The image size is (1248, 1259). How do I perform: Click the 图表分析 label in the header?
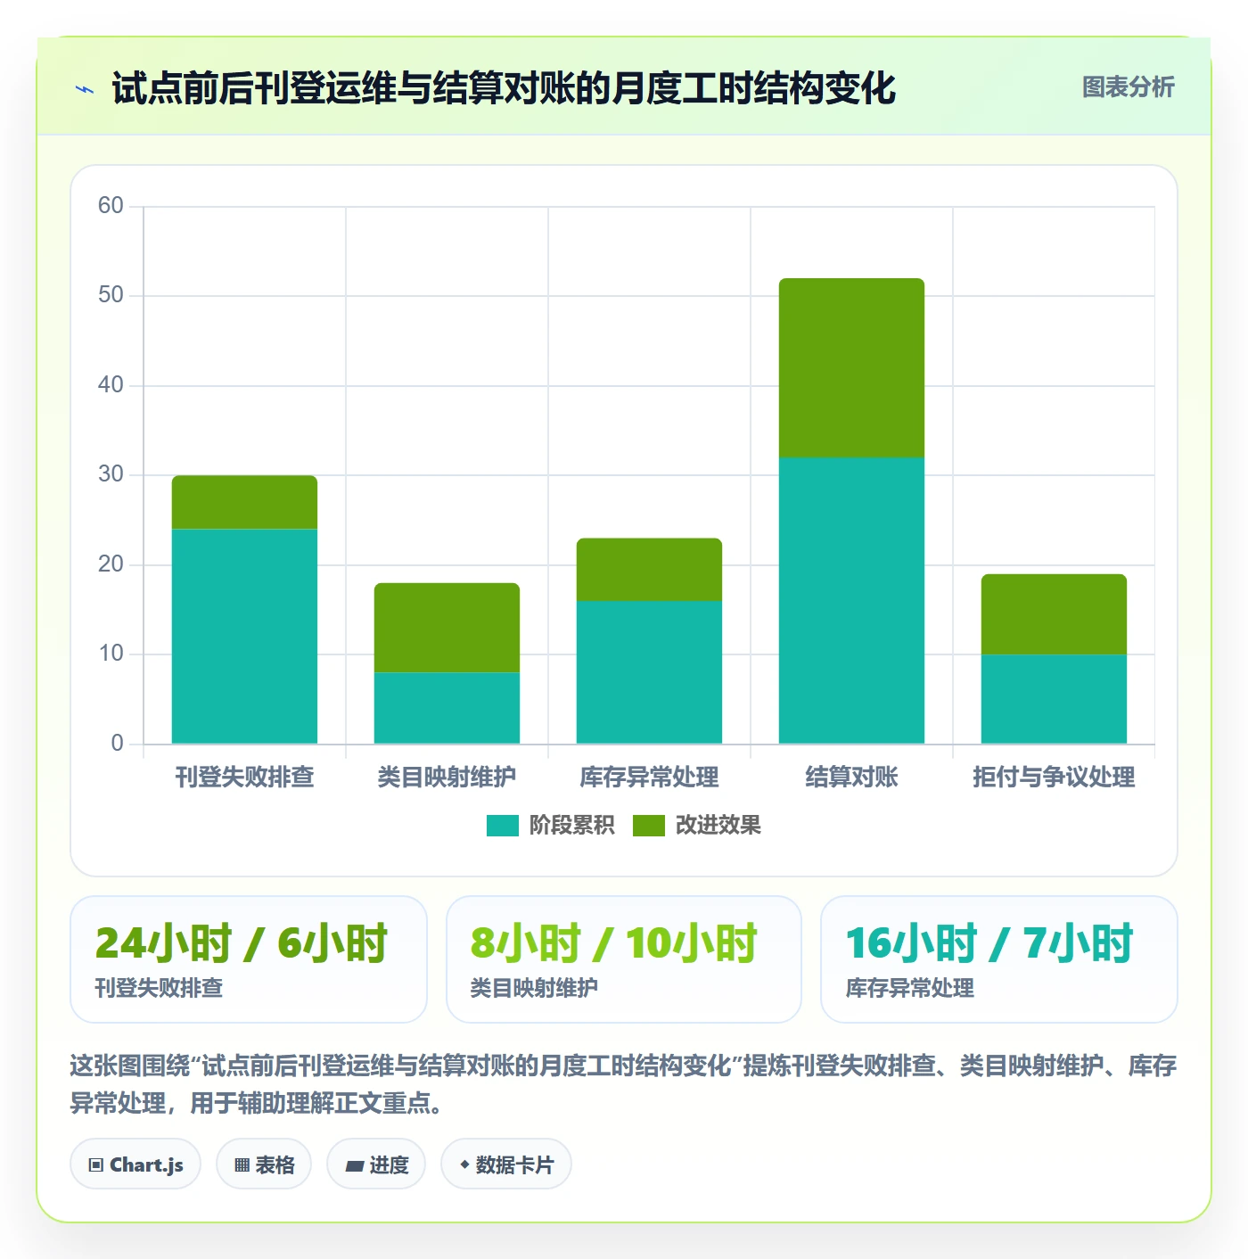point(1128,87)
